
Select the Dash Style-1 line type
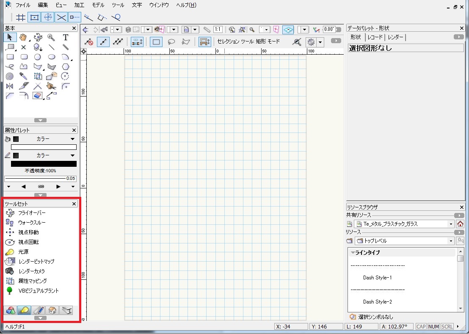click(378, 277)
